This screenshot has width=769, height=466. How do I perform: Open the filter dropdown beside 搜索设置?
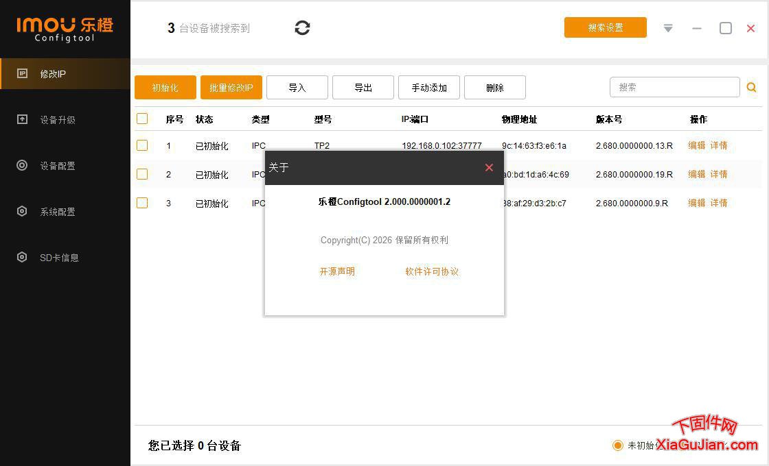tap(667, 28)
